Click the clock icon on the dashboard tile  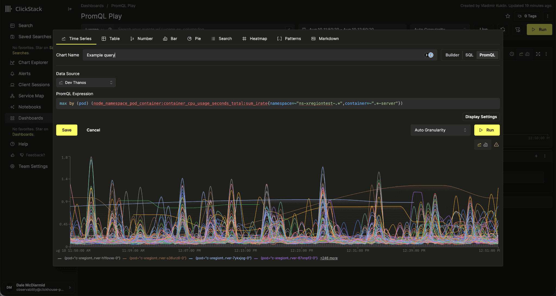pyautogui.click(x=512, y=54)
